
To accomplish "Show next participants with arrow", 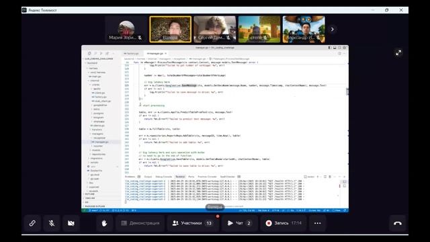I will click(x=333, y=29).
